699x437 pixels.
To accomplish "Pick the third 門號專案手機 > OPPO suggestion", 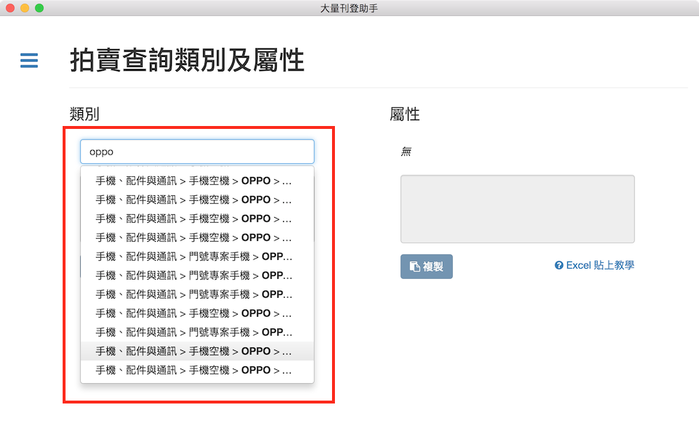I will (194, 294).
